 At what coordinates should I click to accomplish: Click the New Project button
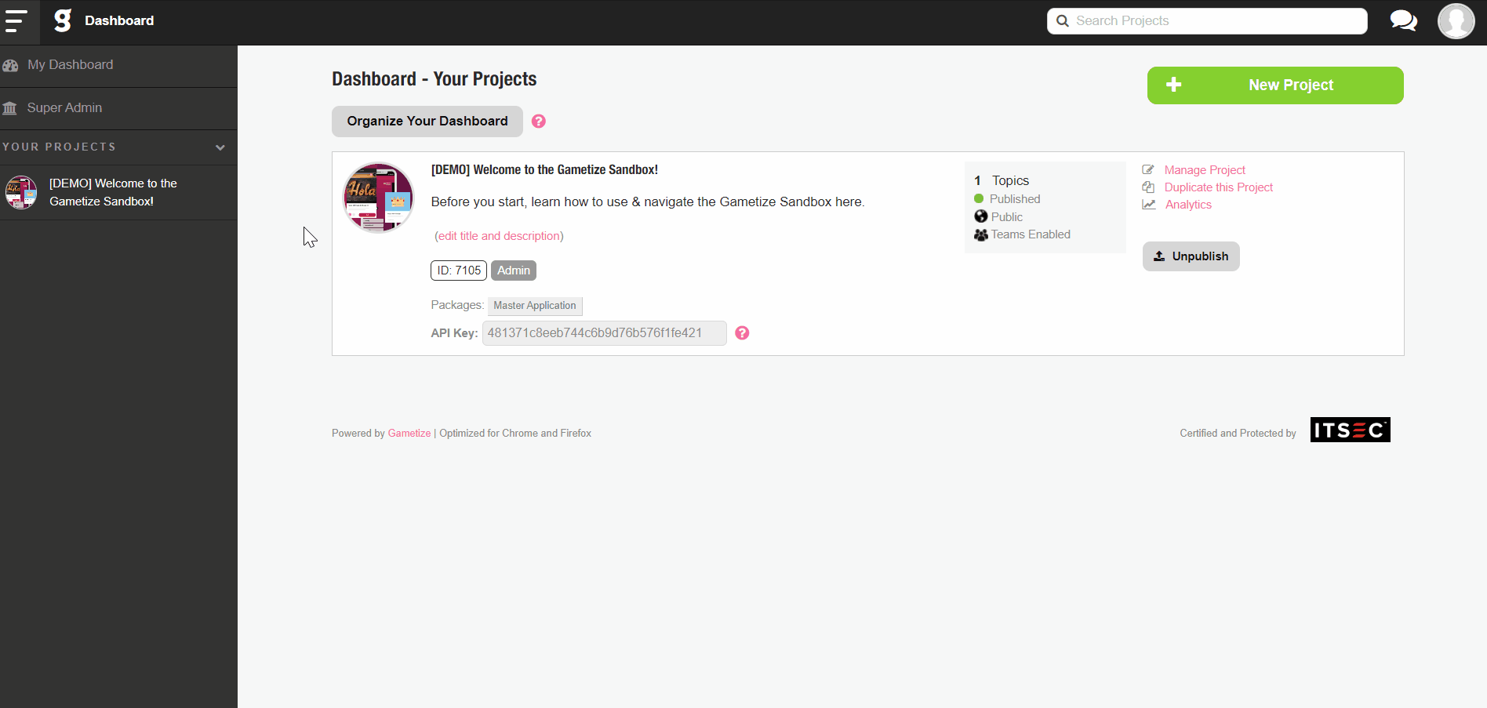click(1275, 85)
